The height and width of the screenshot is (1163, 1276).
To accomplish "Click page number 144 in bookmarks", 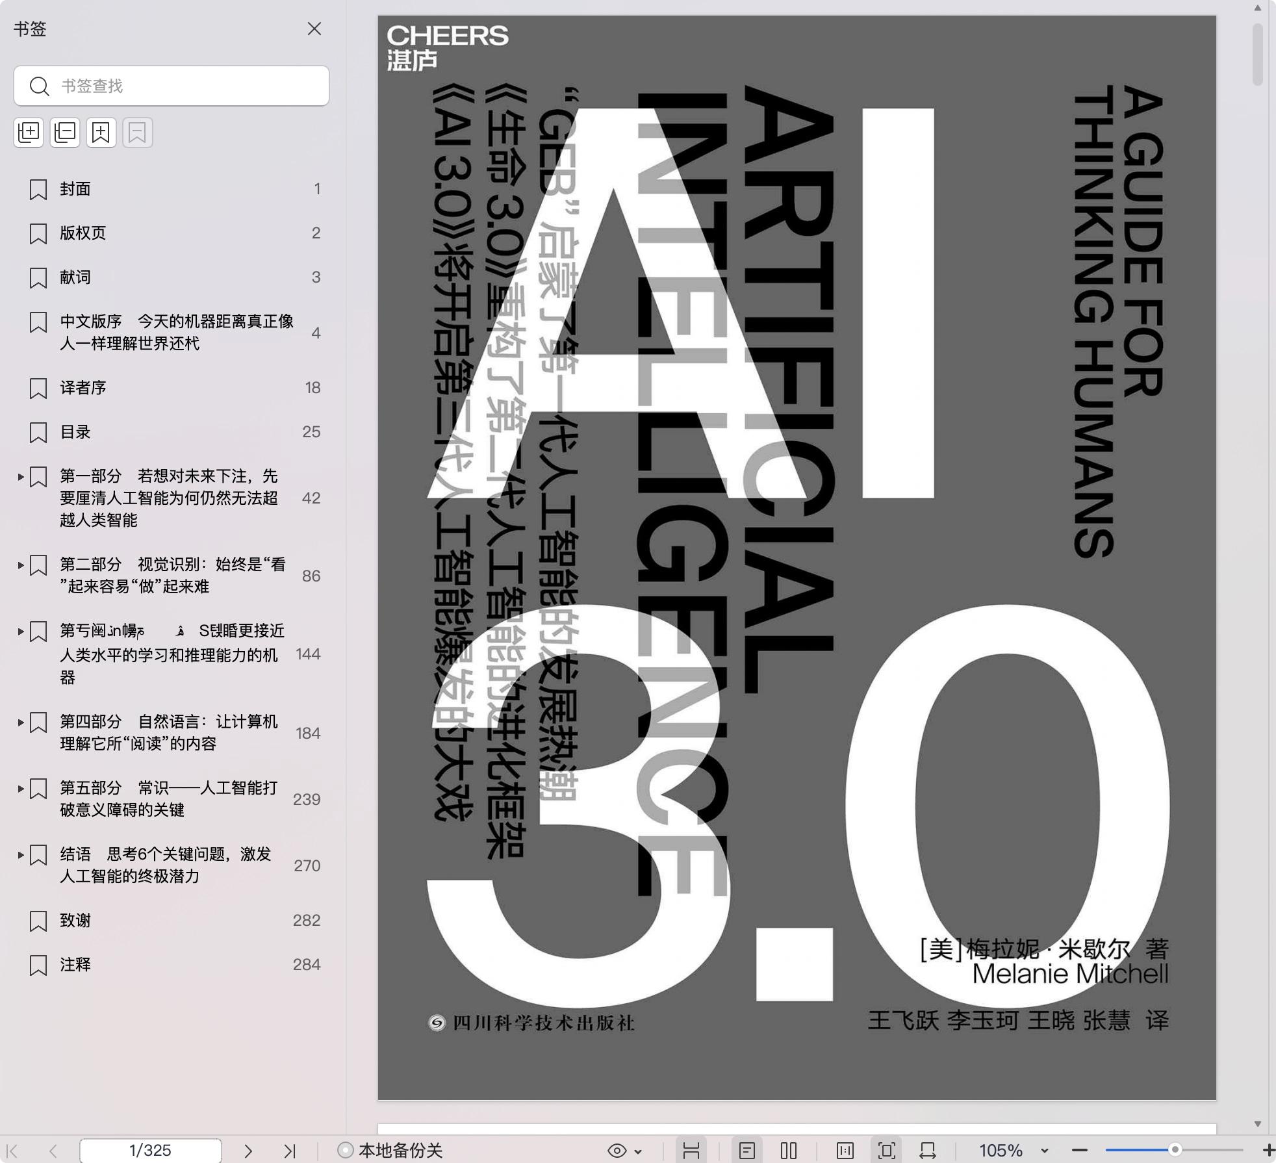I will point(308,654).
